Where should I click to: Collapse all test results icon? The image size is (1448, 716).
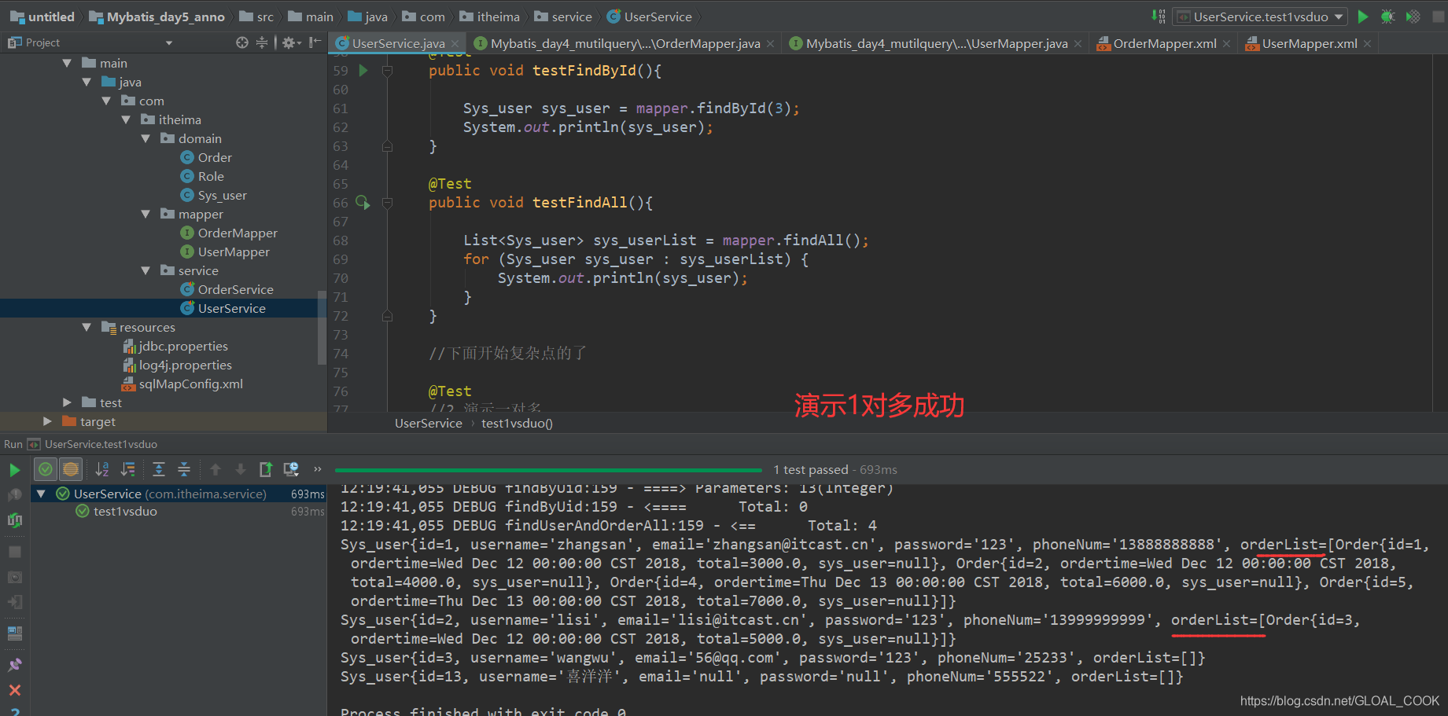click(x=184, y=469)
